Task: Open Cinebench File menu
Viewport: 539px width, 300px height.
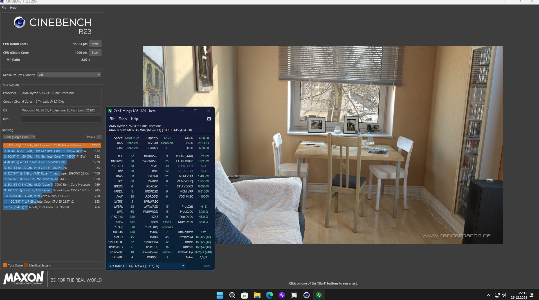Action: (x=4, y=8)
